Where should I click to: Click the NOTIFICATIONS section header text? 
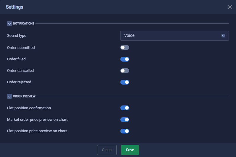coord(24,24)
